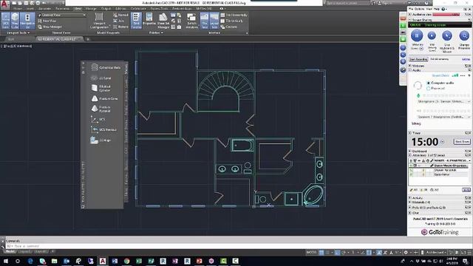Open the Manage ribbon tab
Viewport: 473px width, 266px height.
91,9
